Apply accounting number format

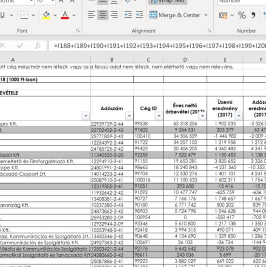[223, 15]
